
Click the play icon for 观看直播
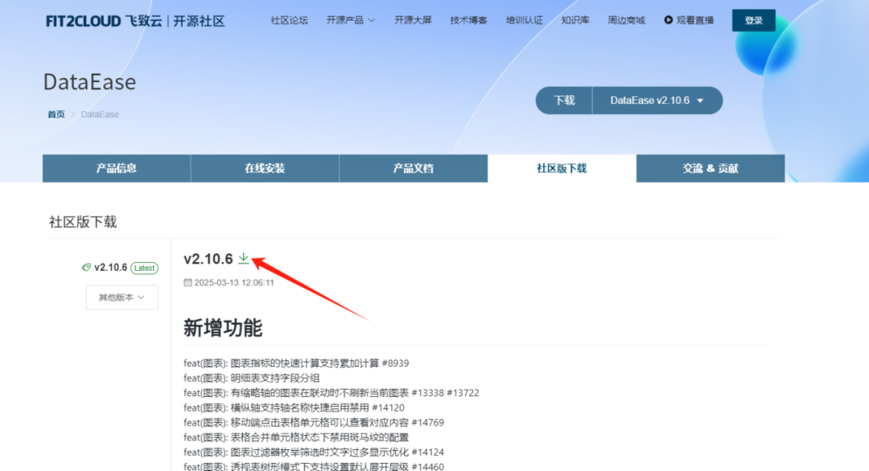pos(669,20)
